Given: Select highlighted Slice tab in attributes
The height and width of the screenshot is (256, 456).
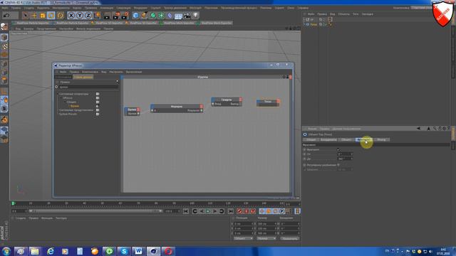Looking at the screenshot, I should click(363, 139).
